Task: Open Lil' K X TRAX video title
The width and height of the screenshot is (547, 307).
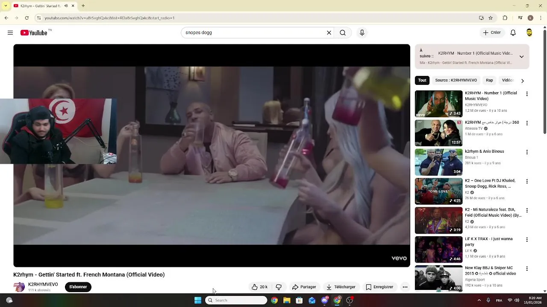Action: tap(489, 242)
